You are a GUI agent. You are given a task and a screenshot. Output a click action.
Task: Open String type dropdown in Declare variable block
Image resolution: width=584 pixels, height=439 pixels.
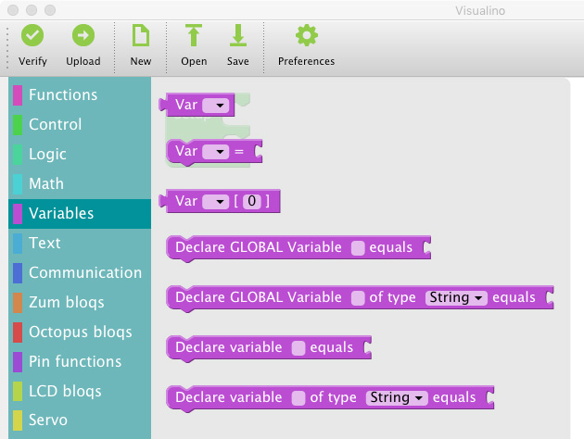(396, 398)
